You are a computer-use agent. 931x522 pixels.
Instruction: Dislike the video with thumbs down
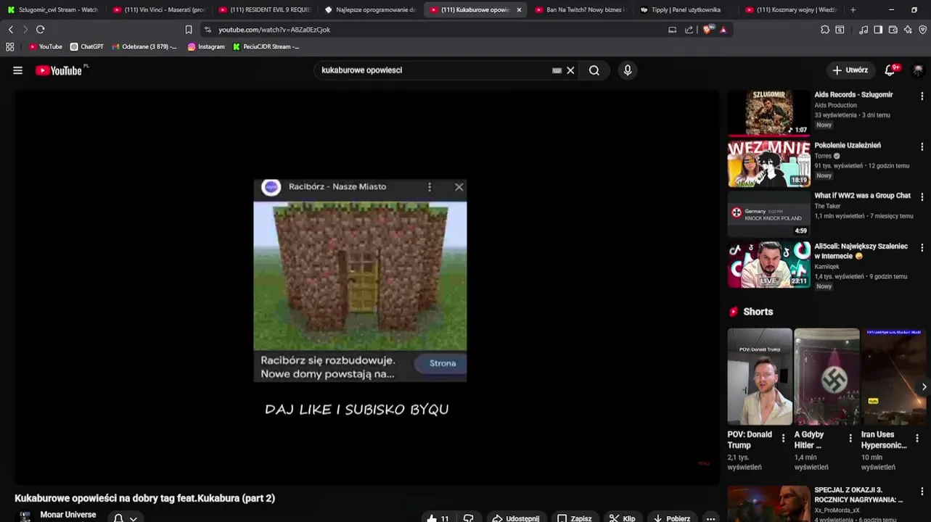click(468, 518)
